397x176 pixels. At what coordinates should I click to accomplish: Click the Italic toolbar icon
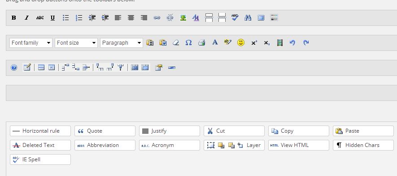[26, 18]
